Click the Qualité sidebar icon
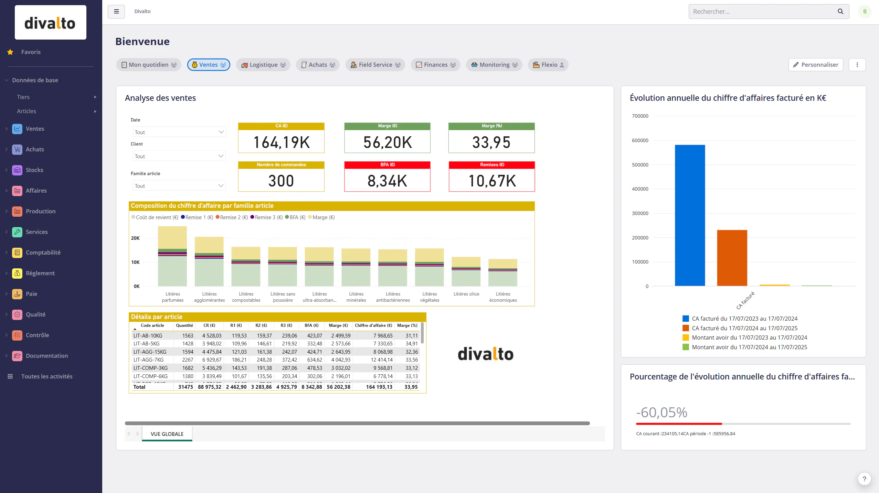879x493 pixels. coord(17,314)
